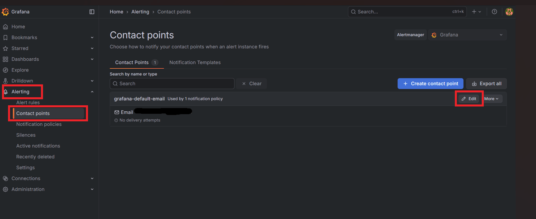Open the Alertmanager Grafana dropdown
The height and width of the screenshot is (219, 536).
(x=468, y=35)
